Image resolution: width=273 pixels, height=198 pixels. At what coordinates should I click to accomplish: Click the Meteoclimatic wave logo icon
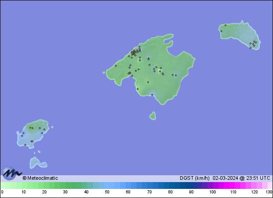point(12,173)
